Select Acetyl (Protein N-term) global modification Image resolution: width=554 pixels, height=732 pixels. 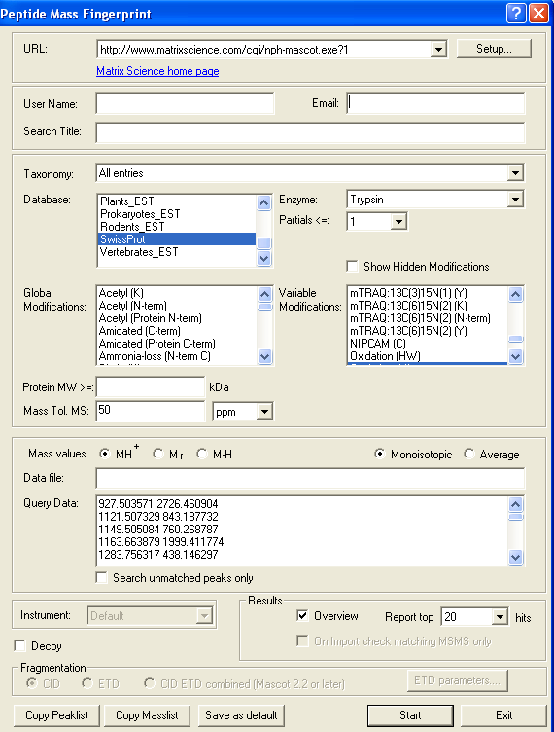click(x=177, y=318)
